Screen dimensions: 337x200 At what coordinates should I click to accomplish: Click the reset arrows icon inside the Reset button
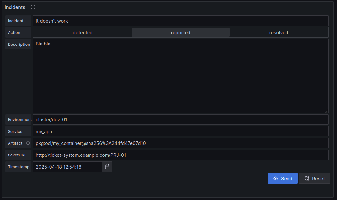(307, 178)
